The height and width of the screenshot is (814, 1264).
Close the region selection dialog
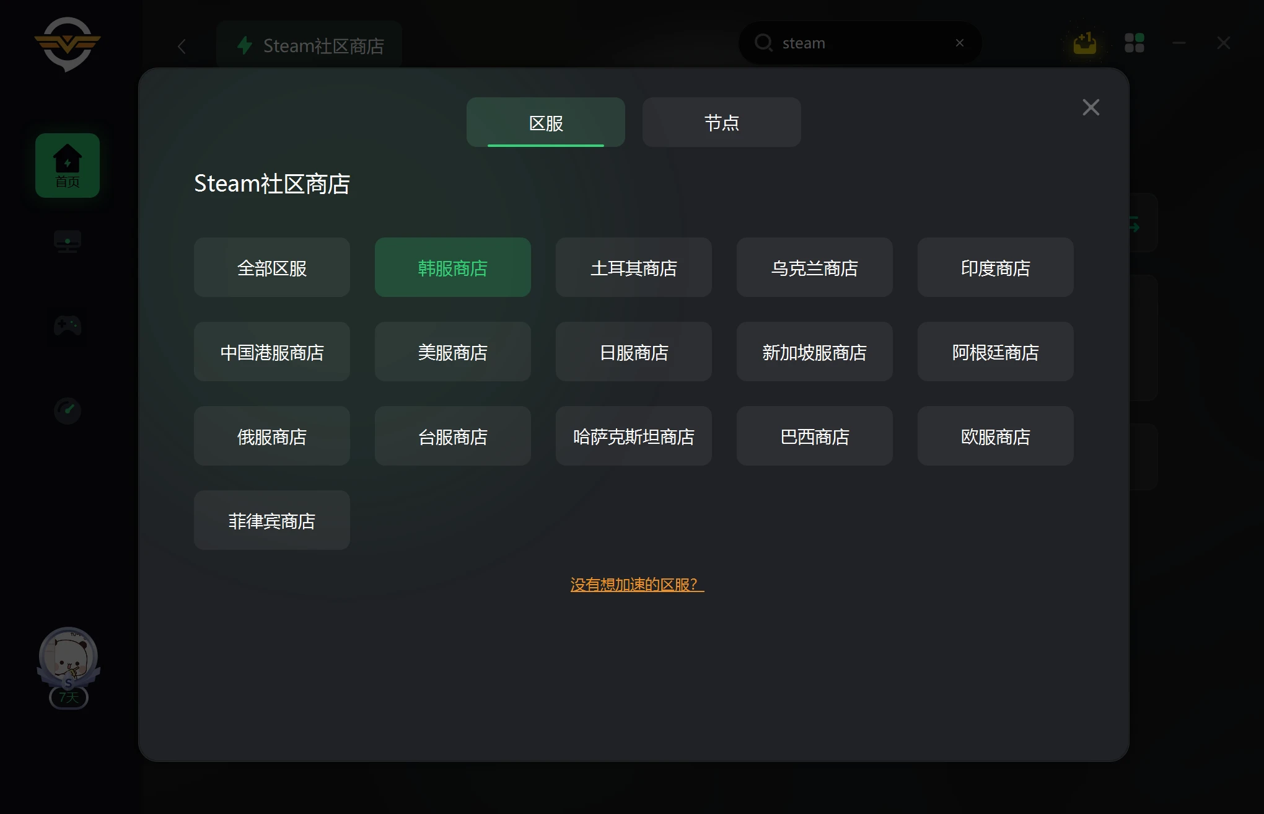1091,107
